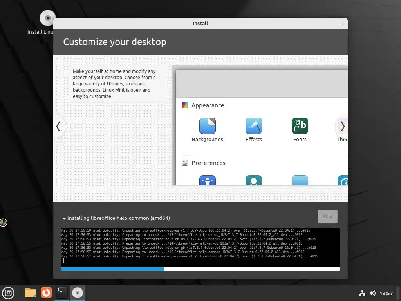
Task: Click the Install window title bar
Action: tap(200, 23)
